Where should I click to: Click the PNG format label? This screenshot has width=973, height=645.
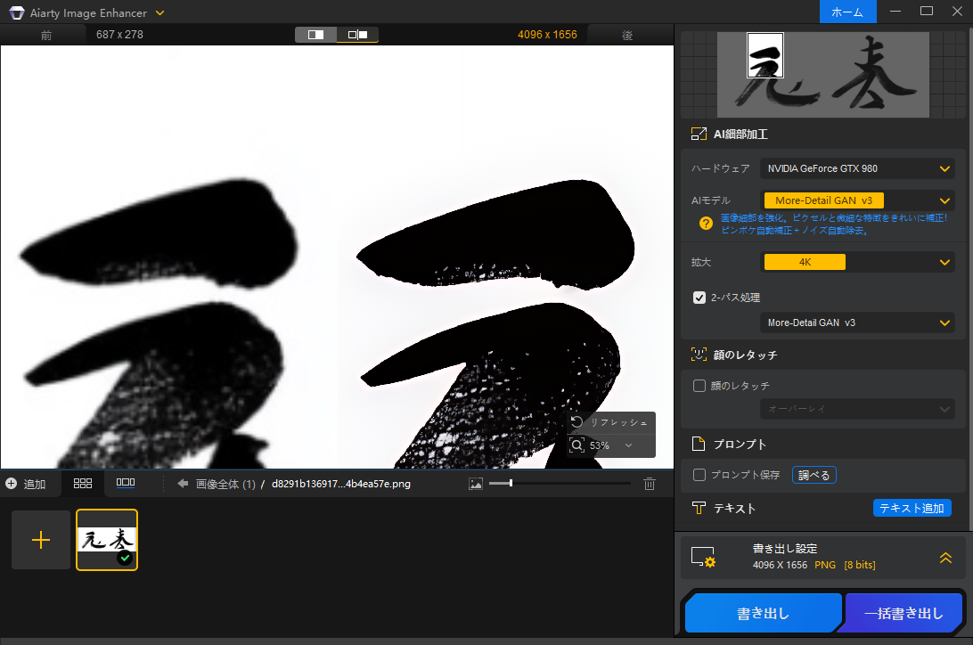coord(825,565)
